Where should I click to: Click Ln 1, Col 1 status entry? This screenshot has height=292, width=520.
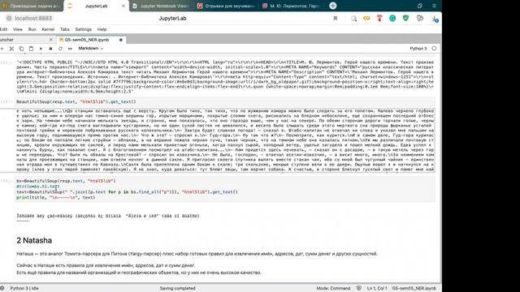(x=377, y=289)
